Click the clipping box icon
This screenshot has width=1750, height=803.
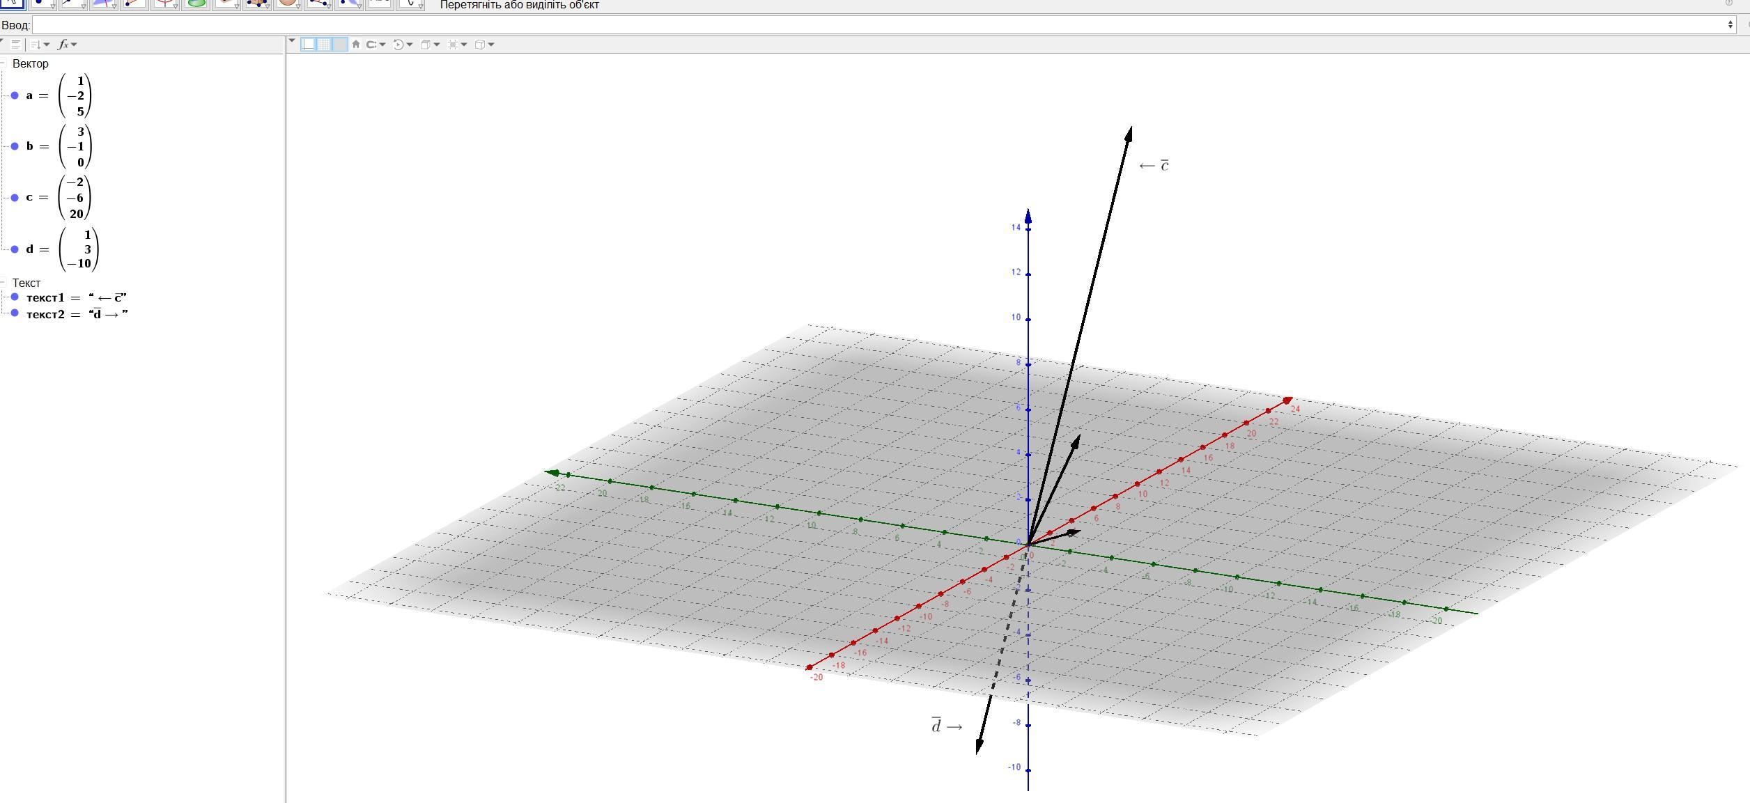tap(454, 45)
